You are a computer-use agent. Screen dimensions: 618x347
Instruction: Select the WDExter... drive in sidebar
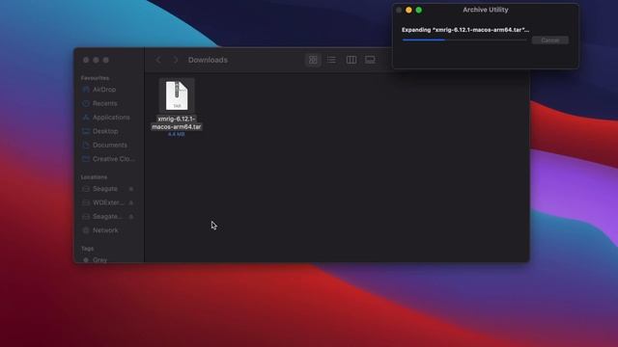pyautogui.click(x=108, y=202)
